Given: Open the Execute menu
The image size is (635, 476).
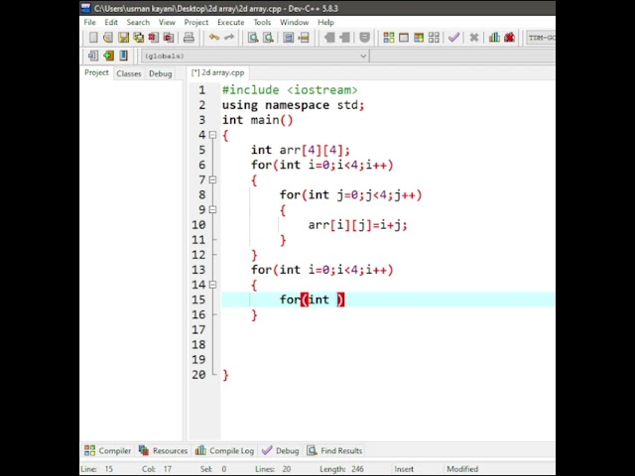Looking at the screenshot, I should 231,22.
